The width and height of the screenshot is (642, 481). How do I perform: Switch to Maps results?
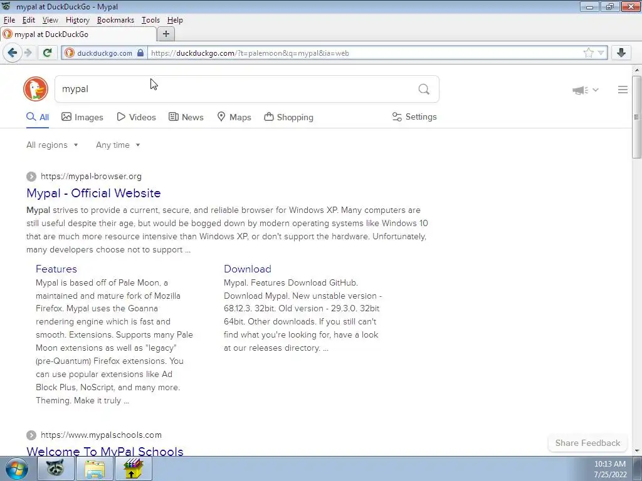[234, 117]
